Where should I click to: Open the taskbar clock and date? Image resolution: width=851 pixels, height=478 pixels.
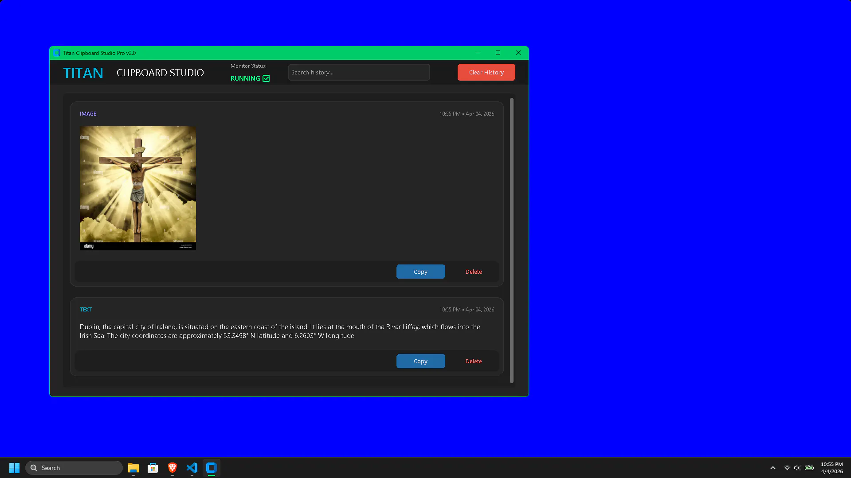tap(831, 468)
